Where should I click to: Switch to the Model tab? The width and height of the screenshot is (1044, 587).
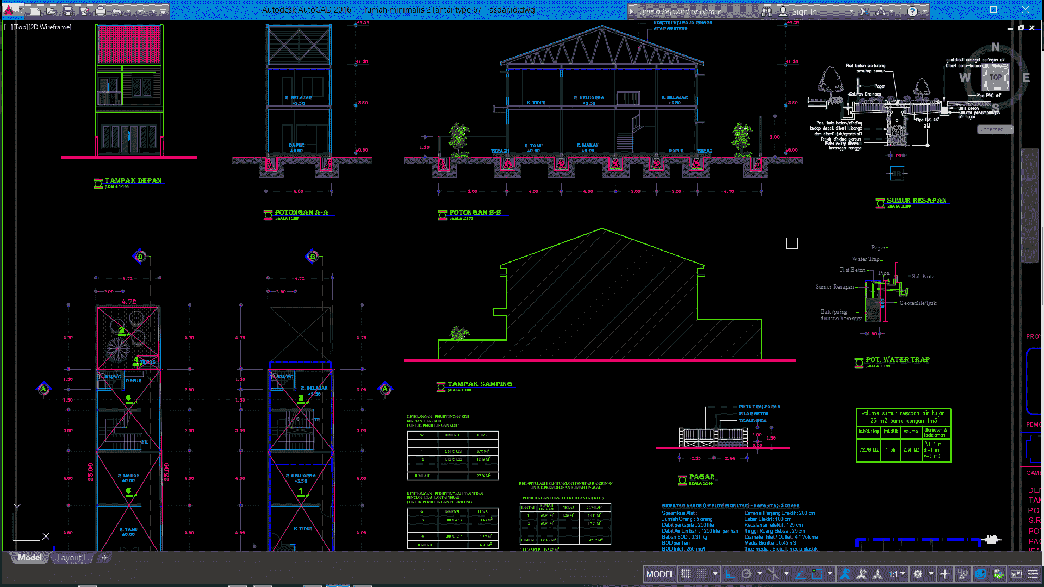[29, 558]
